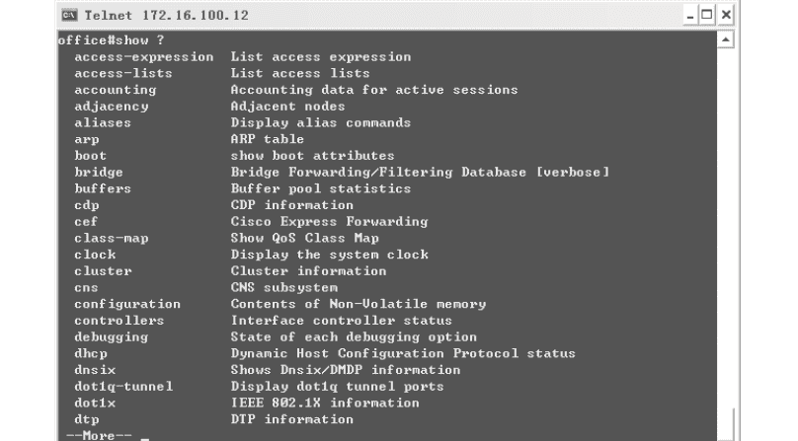Click the "dot1q-tunnel" command entry
798x441 pixels.
122,386
